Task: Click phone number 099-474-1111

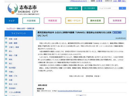Action: pyautogui.click(x=46, y=91)
